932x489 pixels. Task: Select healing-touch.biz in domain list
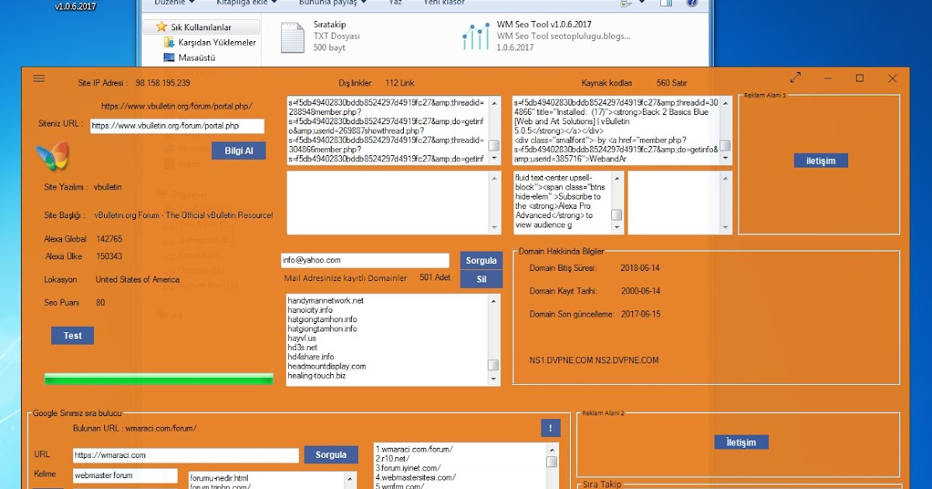316,376
